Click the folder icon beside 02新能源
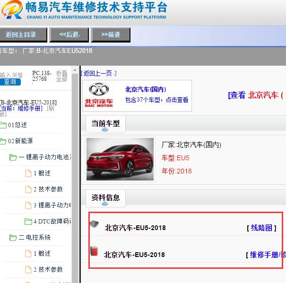The image size is (286, 283). [3, 141]
